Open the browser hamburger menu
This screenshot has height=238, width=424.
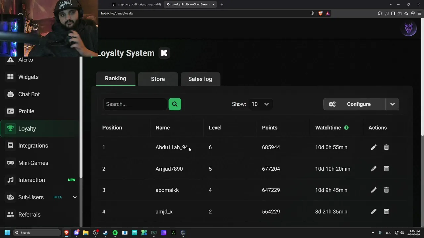(419, 13)
